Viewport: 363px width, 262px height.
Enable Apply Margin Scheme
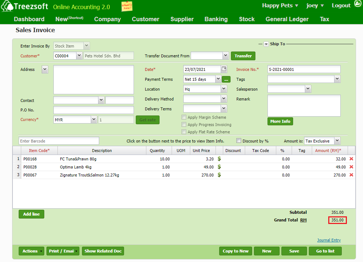coord(184,117)
